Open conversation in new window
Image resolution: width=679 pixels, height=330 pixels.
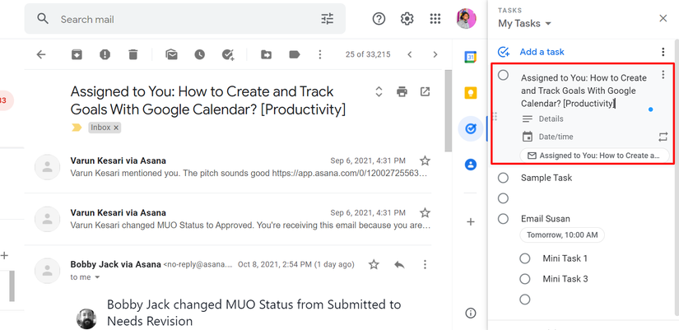click(x=426, y=91)
